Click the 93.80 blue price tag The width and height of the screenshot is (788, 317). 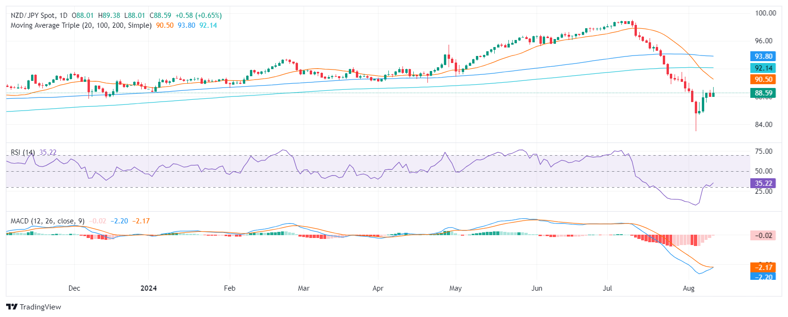click(x=763, y=56)
